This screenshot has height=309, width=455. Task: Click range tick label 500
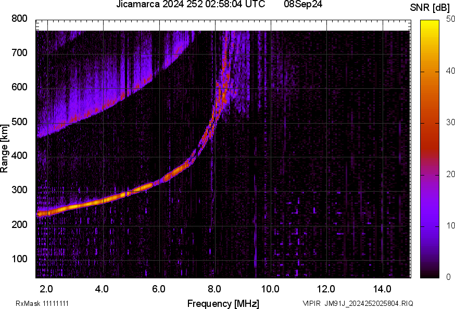click(x=19, y=122)
